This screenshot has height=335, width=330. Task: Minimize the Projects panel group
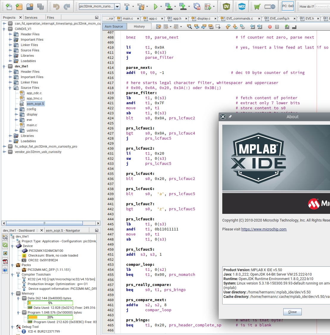coord(97,18)
